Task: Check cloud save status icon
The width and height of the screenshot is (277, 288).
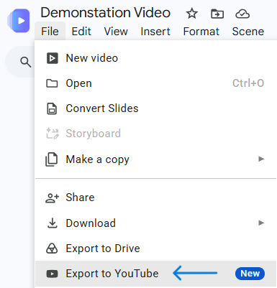Action: click(242, 14)
